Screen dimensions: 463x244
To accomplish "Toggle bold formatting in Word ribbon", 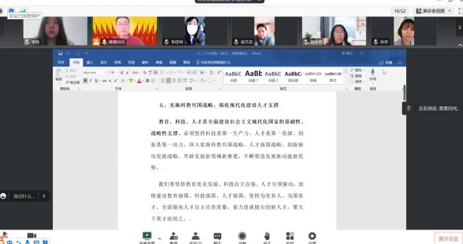I will click(85, 81).
